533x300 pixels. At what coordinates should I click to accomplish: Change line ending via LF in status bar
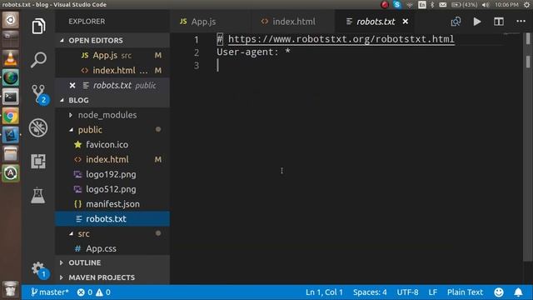[433, 292]
